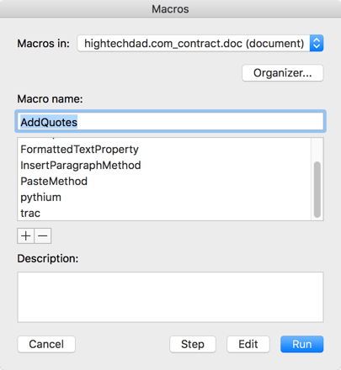Pick the trac macro from the list
The width and height of the screenshot is (341, 370).
pyautogui.click(x=164, y=214)
